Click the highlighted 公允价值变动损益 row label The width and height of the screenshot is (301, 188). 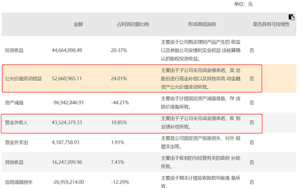point(23,79)
